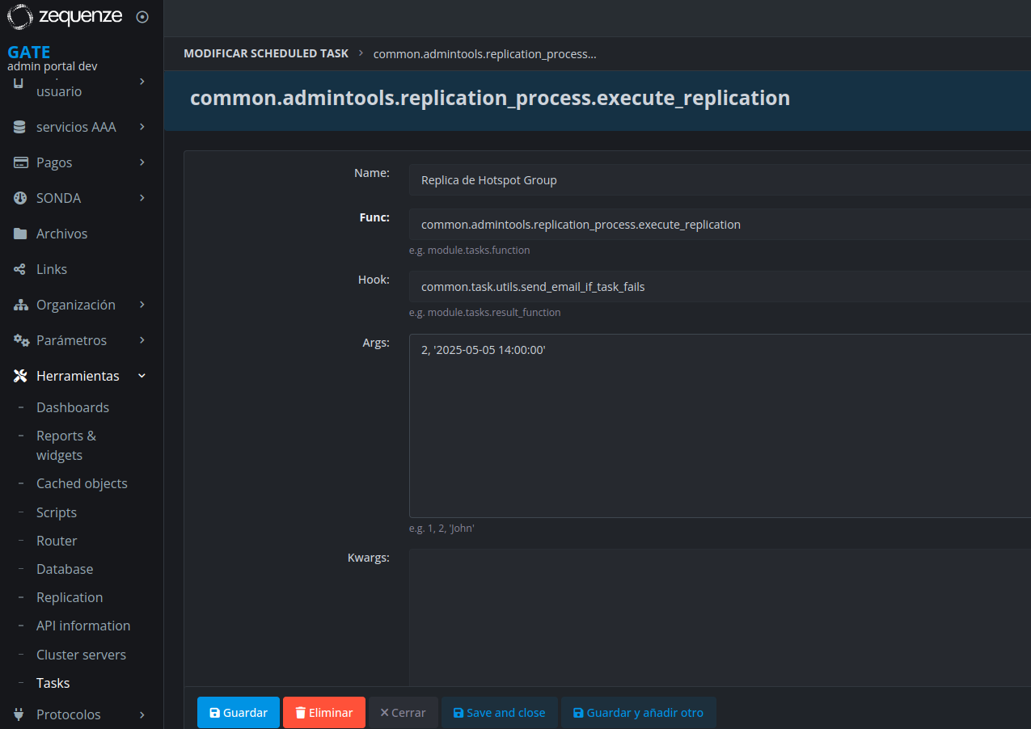The height and width of the screenshot is (729, 1031).
Task: Click the Modificar Scheduled Task breadcrumb
Action: [x=266, y=53]
